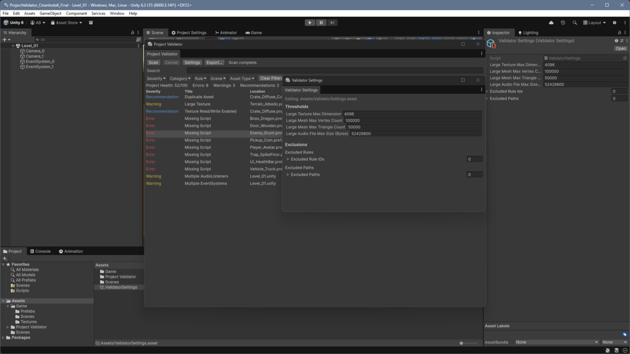Image resolution: width=630 pixels, height=354 pixels.
Task: Select EventSystem_1 in the Hierarchy
Action: (40, 67)
